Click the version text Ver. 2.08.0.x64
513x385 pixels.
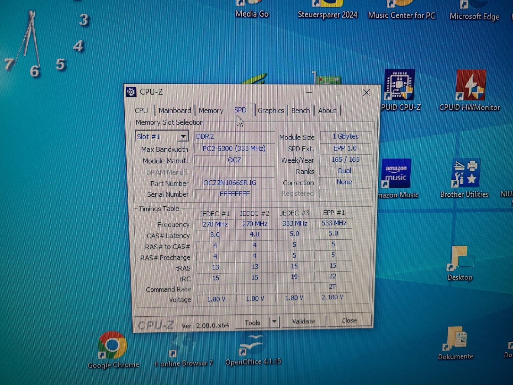[206, 325]
